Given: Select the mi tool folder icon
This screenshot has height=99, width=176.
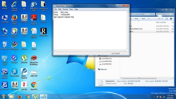Looking at the screenshot, I should pos(43,19).
